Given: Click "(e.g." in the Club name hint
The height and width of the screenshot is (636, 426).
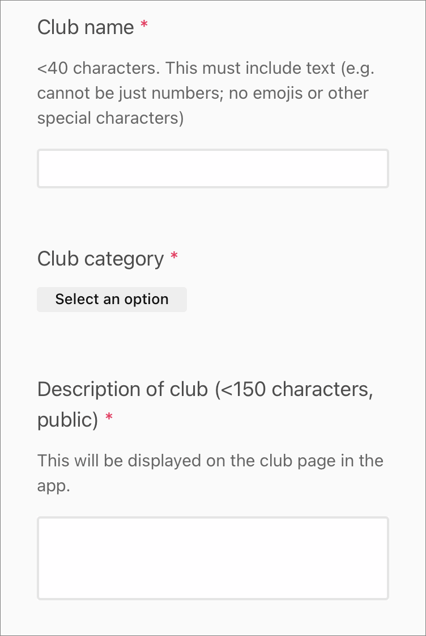Looking at the screenshot, I should click(357, 69).
